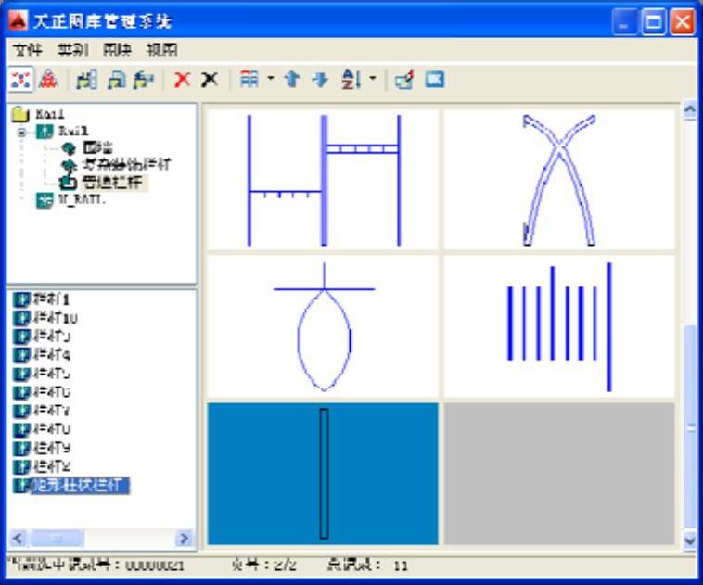This screenshot has height=585, width=703.
Task: Open the first menu (文件) in menu bar
Action: 27,49
